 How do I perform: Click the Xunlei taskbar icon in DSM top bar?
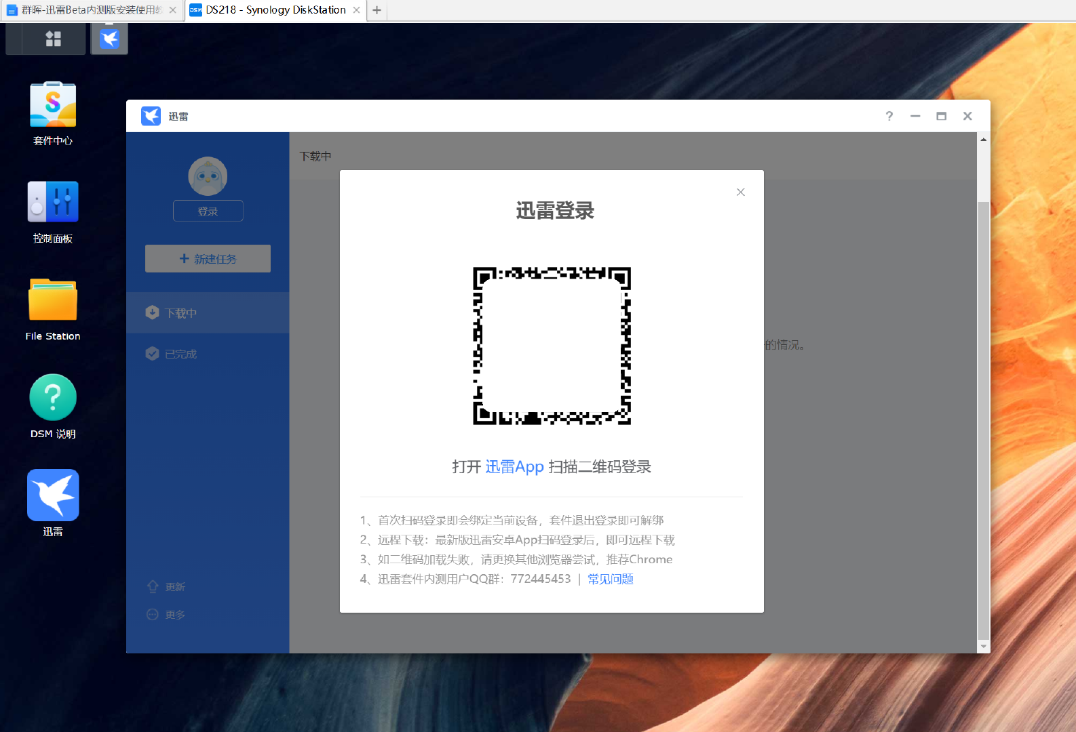pyautogui.click(x=109, y=39)
